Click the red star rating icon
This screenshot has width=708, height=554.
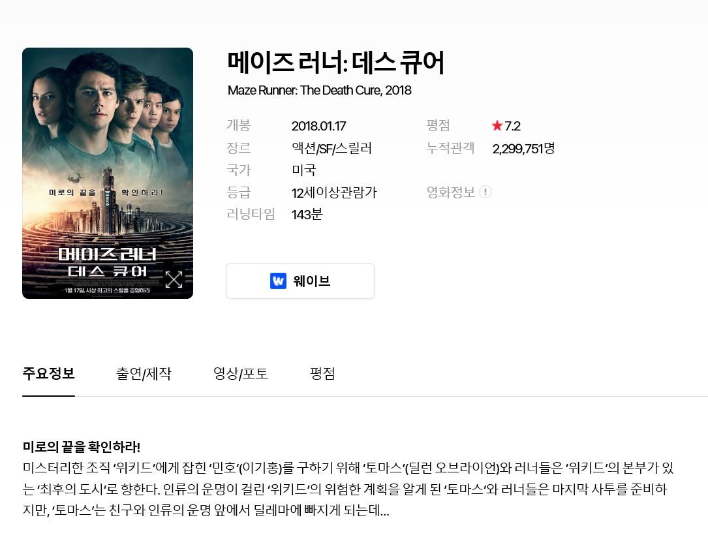(x=497, y=125)
